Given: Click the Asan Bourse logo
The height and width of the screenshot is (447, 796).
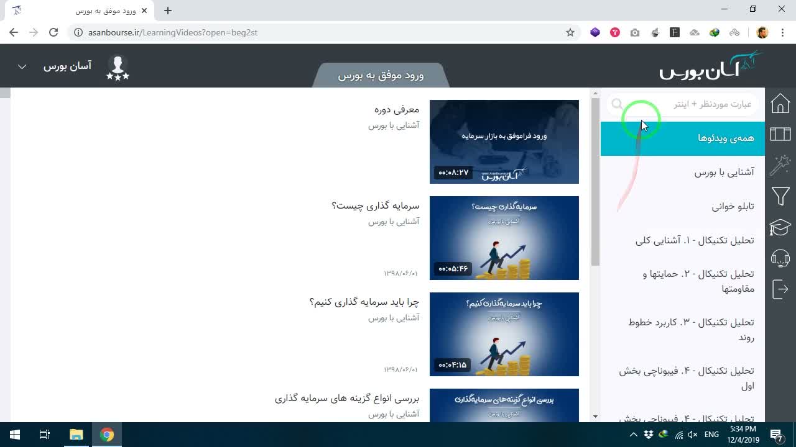Looking at the screenshot, I should click(711, 66).
